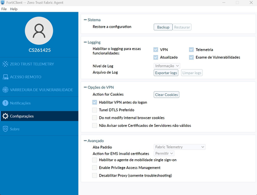Enable Tunel DTLS Preferido checkbox
Viewport: 257px width, 195px height.
pyautogui.click(x=95, y=110)
